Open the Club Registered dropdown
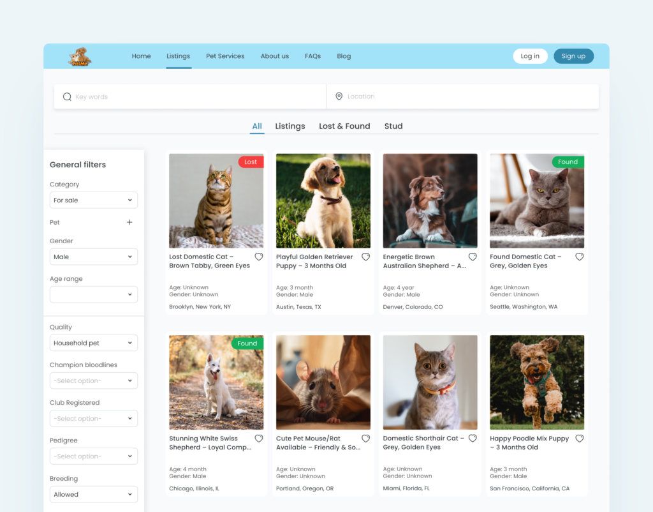This screenshot has width=653, height=512. [94, 418]
